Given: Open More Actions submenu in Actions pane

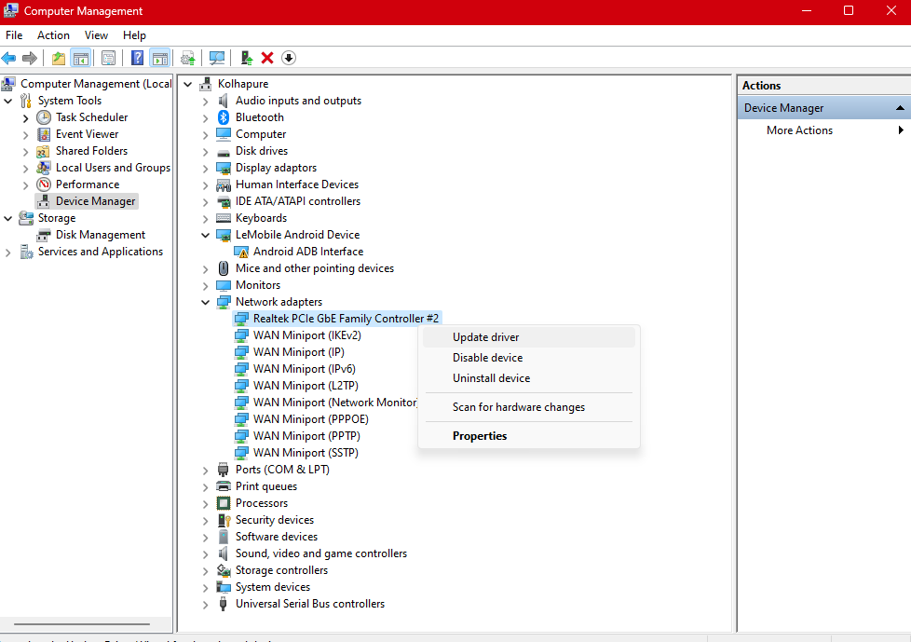Looking at the screenshot, I should pyautogui.click(x=823, y=130).
